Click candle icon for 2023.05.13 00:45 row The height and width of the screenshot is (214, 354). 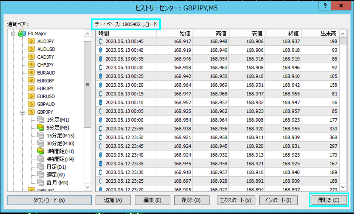point(101,41)
